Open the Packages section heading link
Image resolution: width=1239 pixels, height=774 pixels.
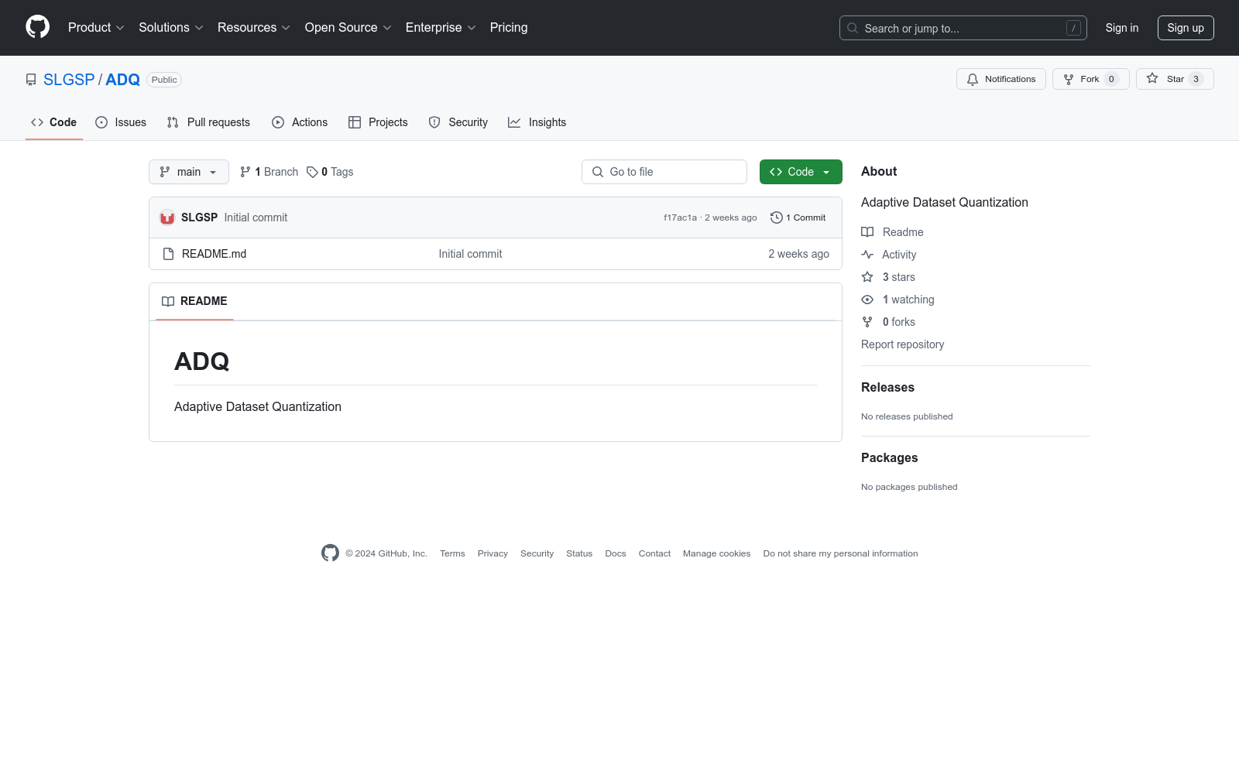[x=889, y=457]
